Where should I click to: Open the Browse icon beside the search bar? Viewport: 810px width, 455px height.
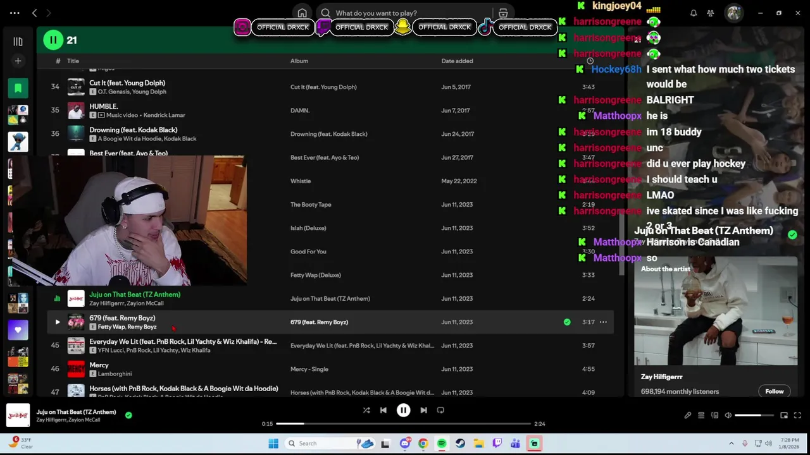tap(503, 13)
